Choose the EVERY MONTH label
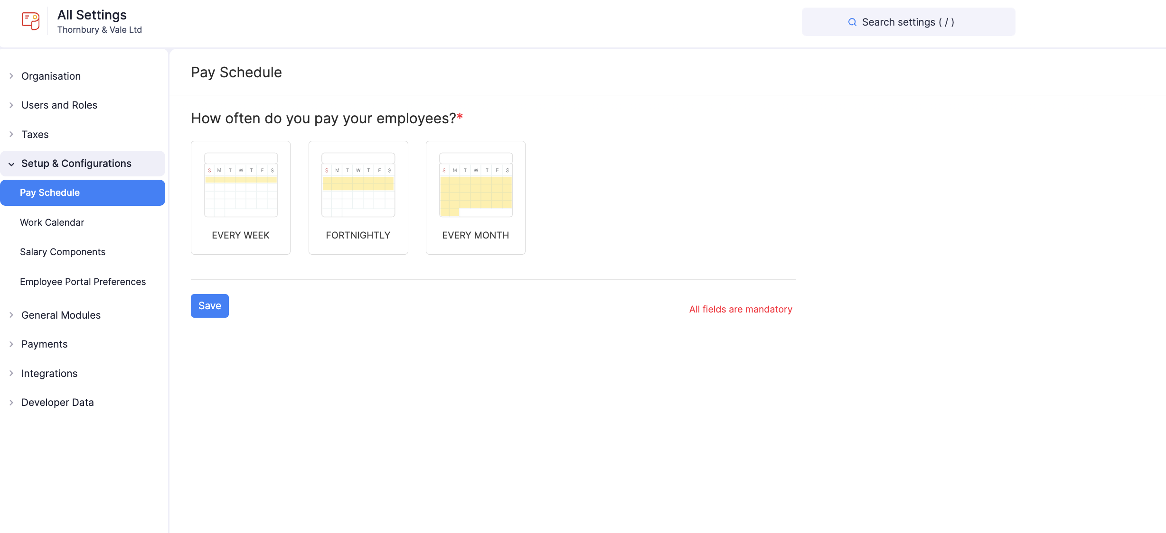The image size is (1166, 533). (x=476, y=235)
